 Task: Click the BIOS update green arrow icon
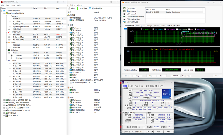pyautogui.click(x=78, y=9)
